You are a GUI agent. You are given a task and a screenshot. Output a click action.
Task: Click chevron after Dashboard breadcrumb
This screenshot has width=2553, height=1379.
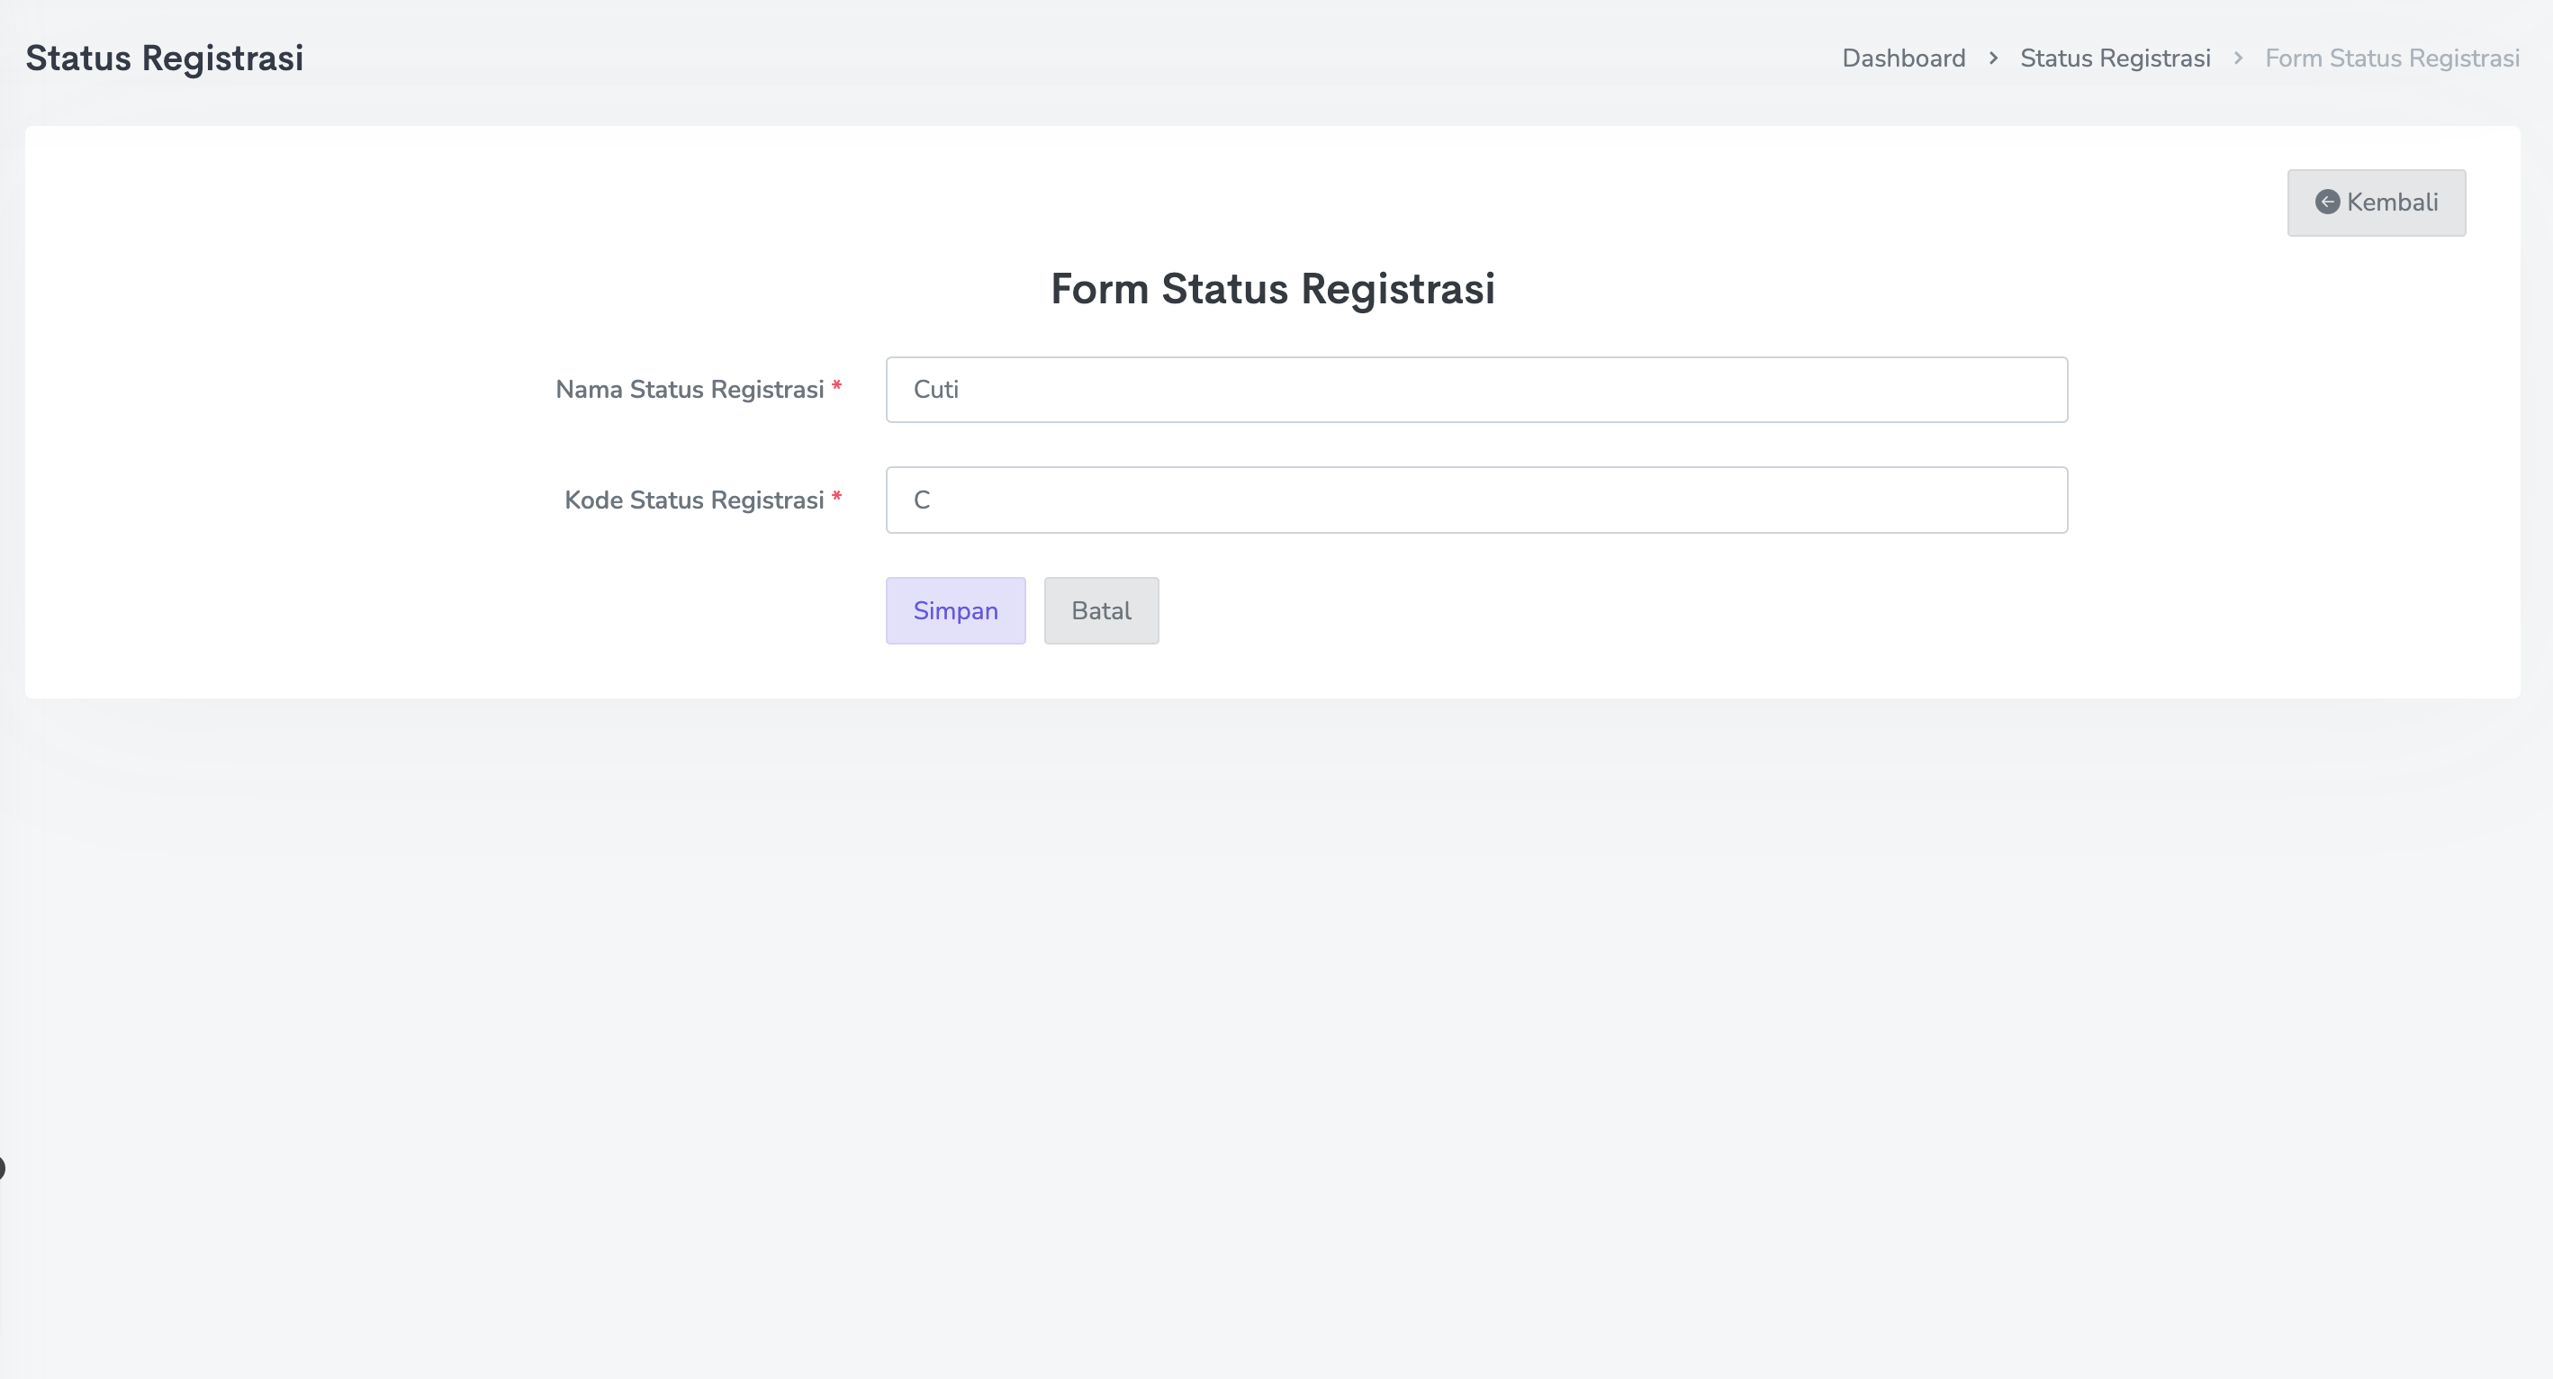click(x=1993, y=59)
